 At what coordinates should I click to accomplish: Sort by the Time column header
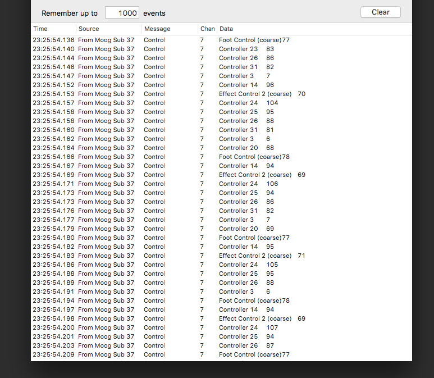coord(53,29)
